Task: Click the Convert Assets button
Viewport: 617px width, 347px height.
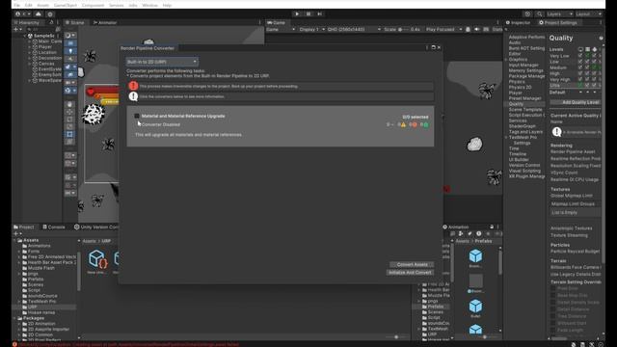Action: pyautogui.click(x=412, y=264)
